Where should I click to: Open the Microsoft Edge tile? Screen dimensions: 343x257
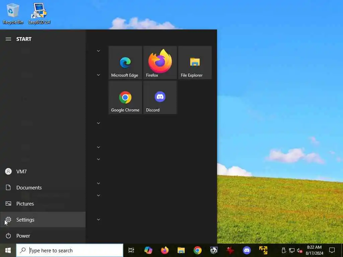coord(125,63)
